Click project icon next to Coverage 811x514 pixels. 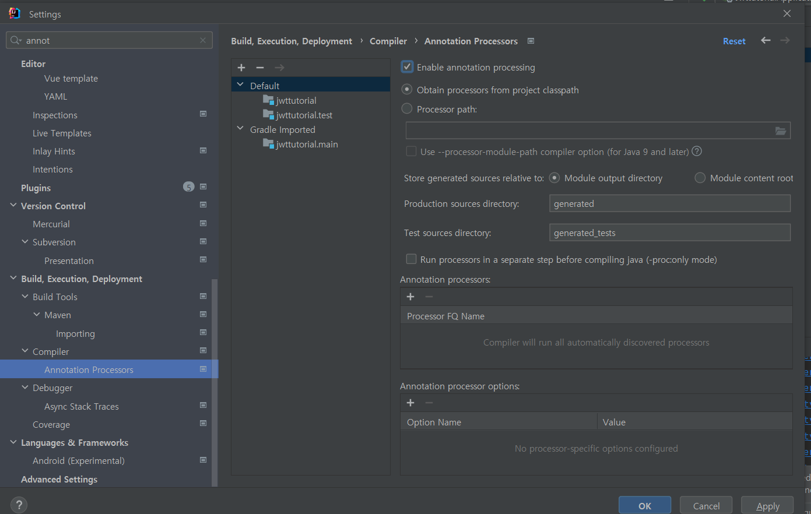pyautogui.click(x=203, y=423)
